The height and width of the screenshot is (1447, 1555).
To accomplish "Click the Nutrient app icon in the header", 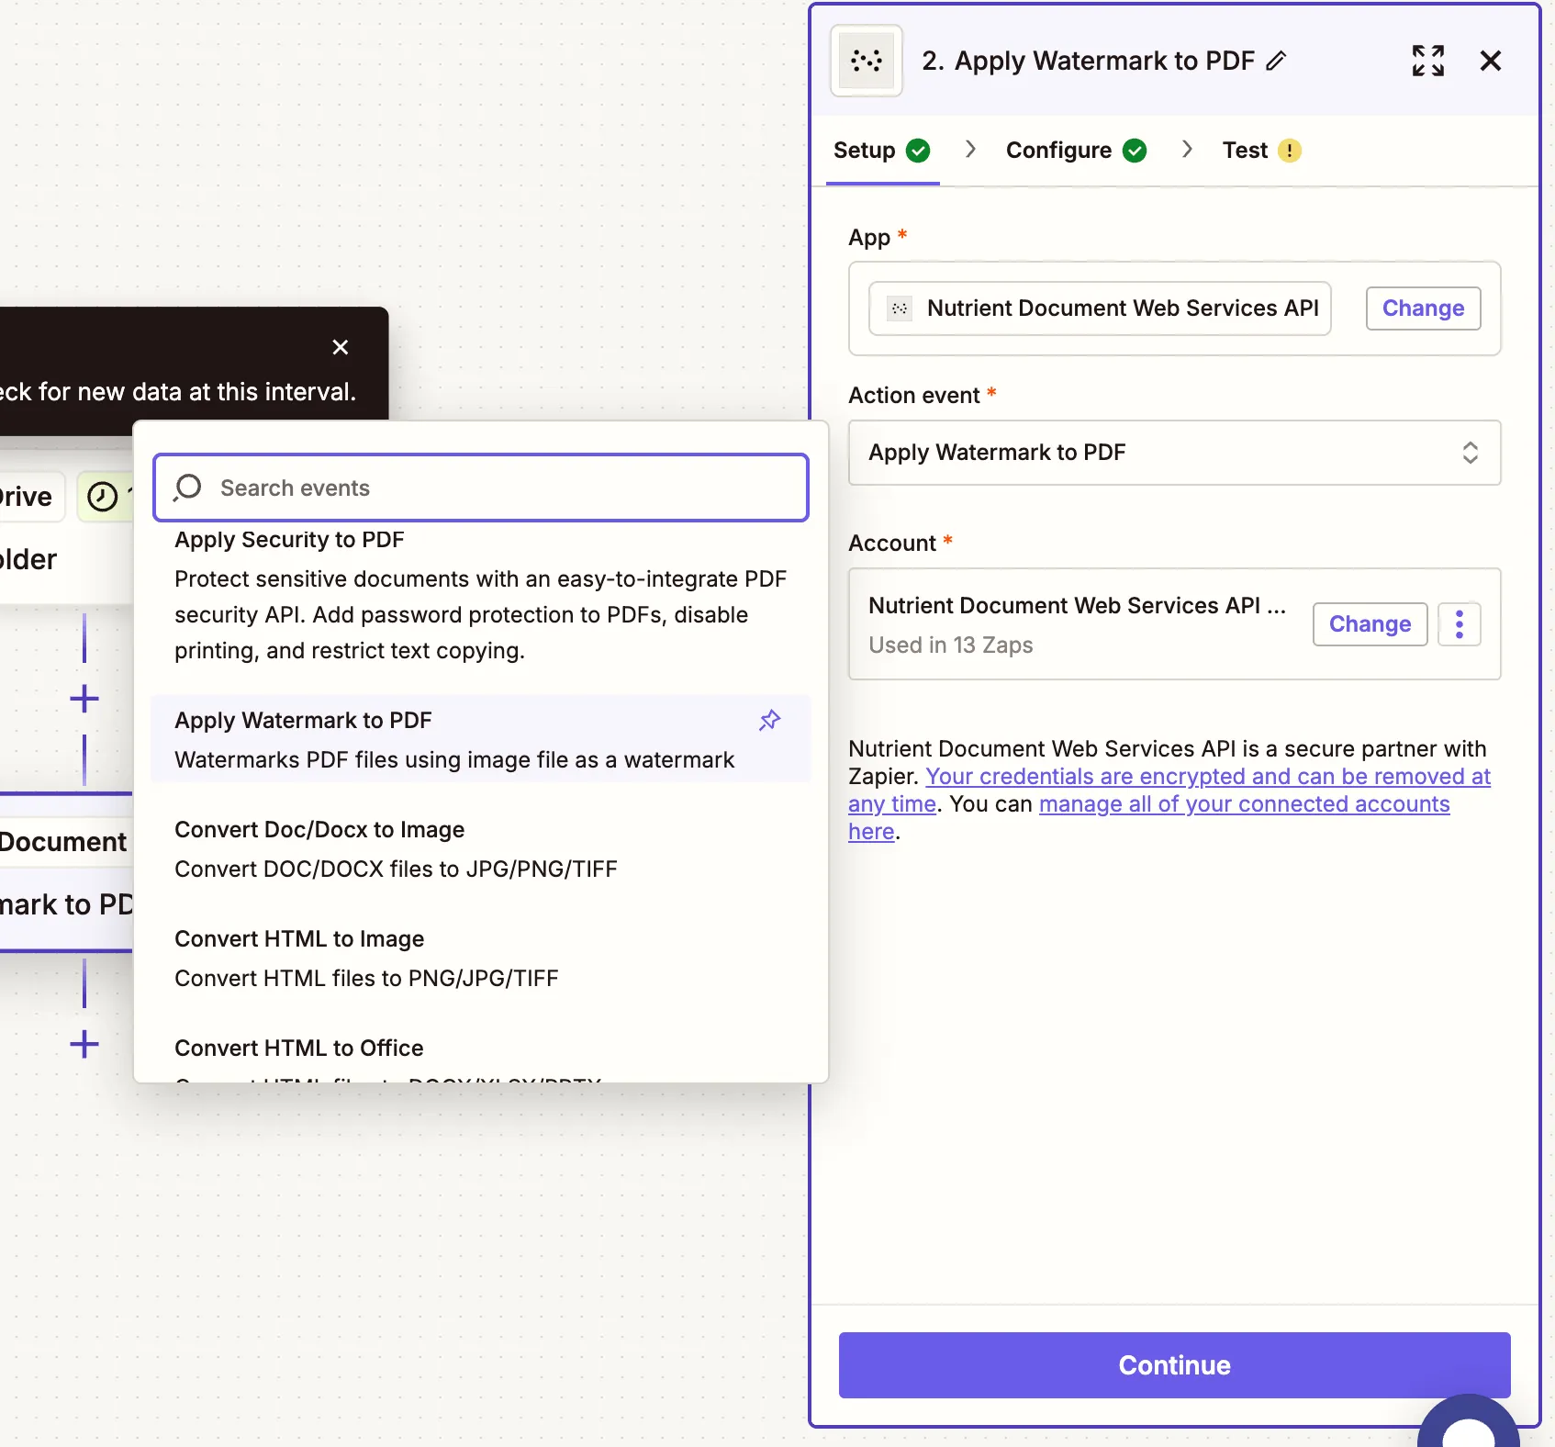I will click(866, 61).
